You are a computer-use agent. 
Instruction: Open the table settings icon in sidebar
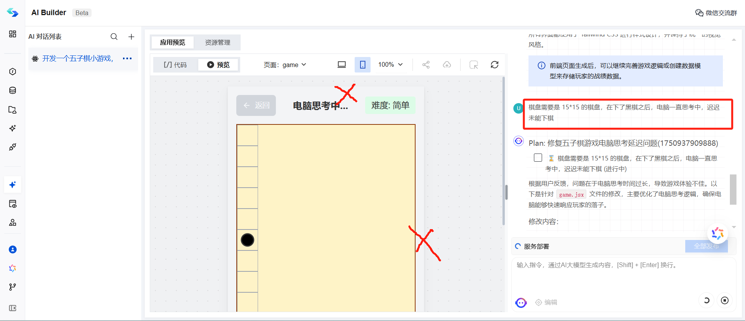(12, 204)
